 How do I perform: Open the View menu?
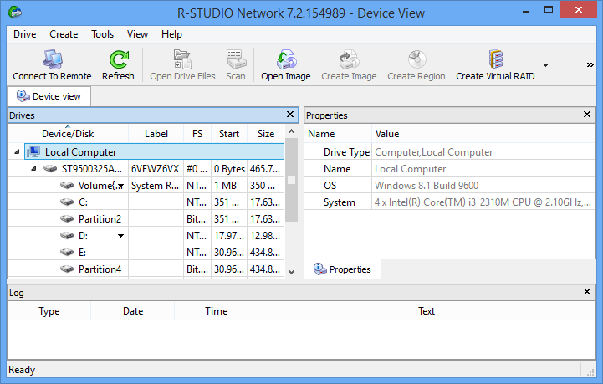click(x=137, y=34)
